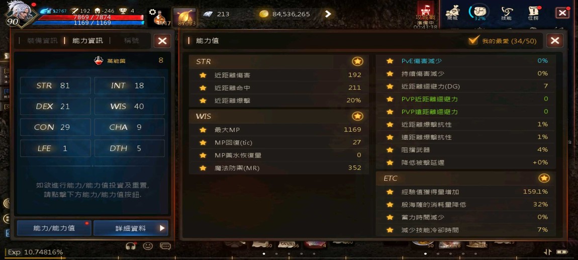Select the STR 81 stat box
578x260 pixels.
click(55, 85)
